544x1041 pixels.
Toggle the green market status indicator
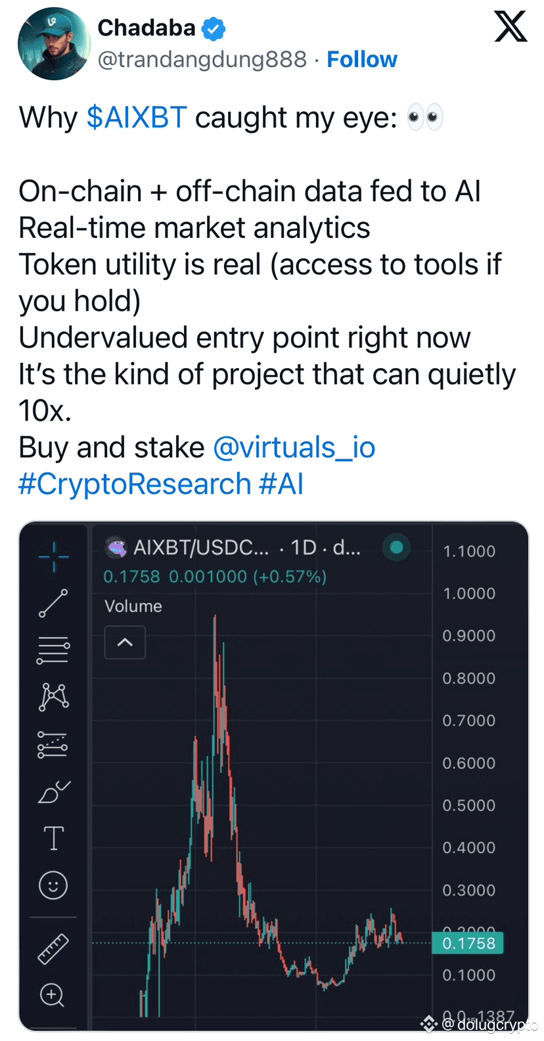point(396,547)
